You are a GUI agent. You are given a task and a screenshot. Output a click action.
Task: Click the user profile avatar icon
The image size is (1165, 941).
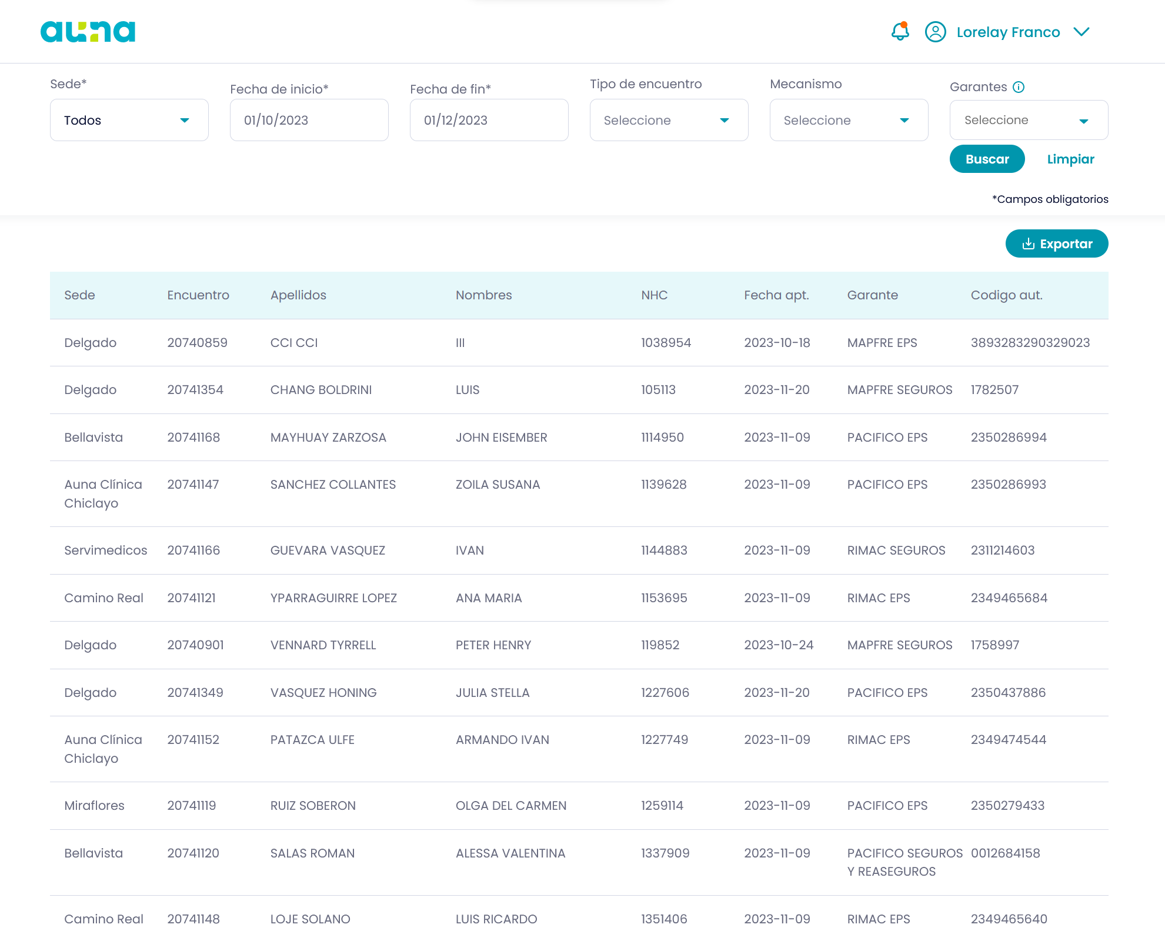click(x=935, y=32)
